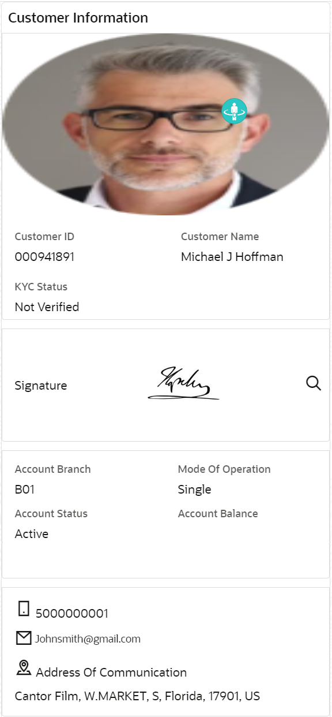332x717 pixels.
Task: Click the mobile phone icon
Action: pyautogui.click(x=24, y=608)
